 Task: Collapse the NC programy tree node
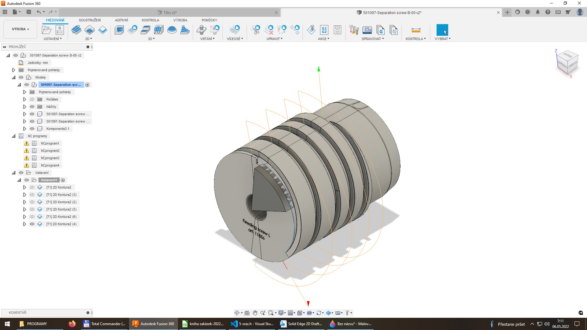coord(13,136)
